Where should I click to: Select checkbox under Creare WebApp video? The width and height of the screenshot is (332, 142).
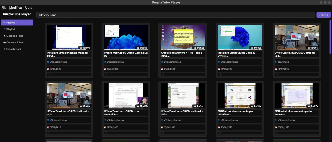coord(105,75)
